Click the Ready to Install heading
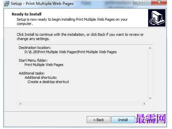The width and height of the screenshot is (172, 129). point(26,14)
